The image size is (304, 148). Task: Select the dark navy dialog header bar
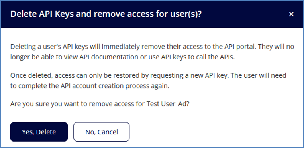coord(152,14)
